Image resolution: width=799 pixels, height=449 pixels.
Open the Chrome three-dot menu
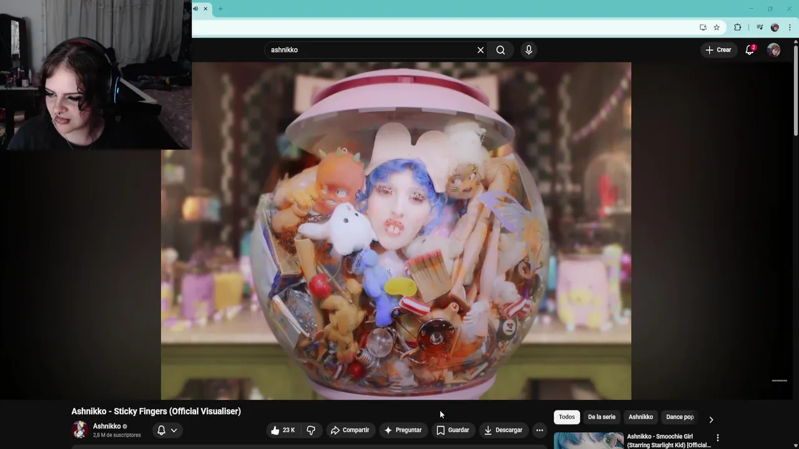(790, 27)
